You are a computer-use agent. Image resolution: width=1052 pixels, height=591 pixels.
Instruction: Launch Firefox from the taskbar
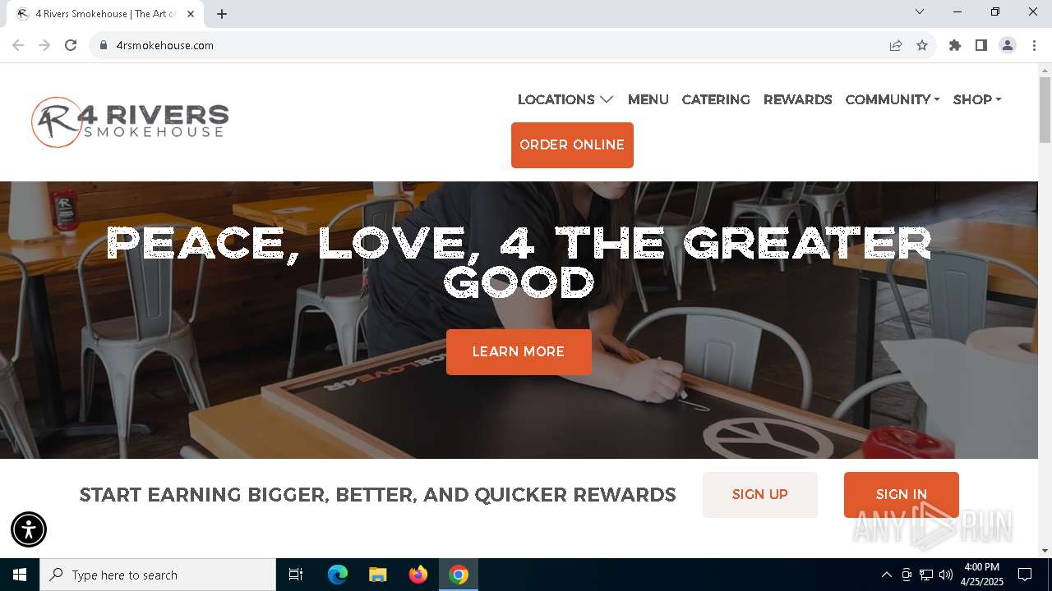(418, 575)
